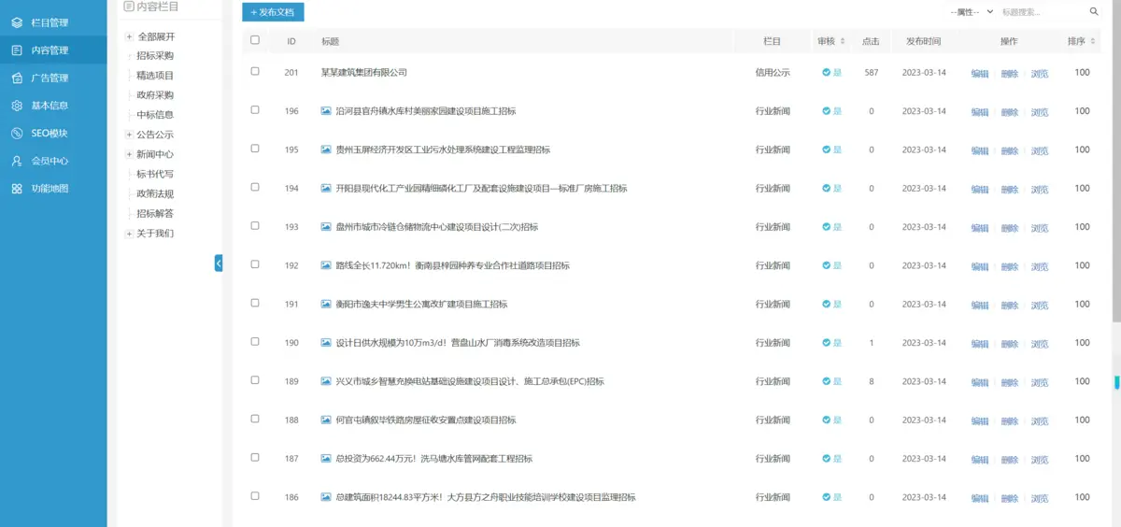Click the 审核 column sort arrows
Image resolution: width=1121 pixels, height=527 pixels.
click(843, 41)
